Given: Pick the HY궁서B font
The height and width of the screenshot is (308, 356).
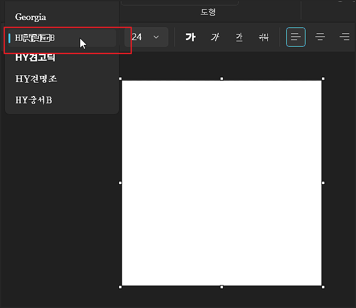Looking at the screenshot, I should pos(34,100).
